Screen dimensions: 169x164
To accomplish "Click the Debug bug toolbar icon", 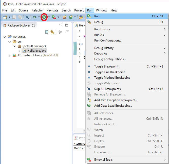I will [35, 17].
